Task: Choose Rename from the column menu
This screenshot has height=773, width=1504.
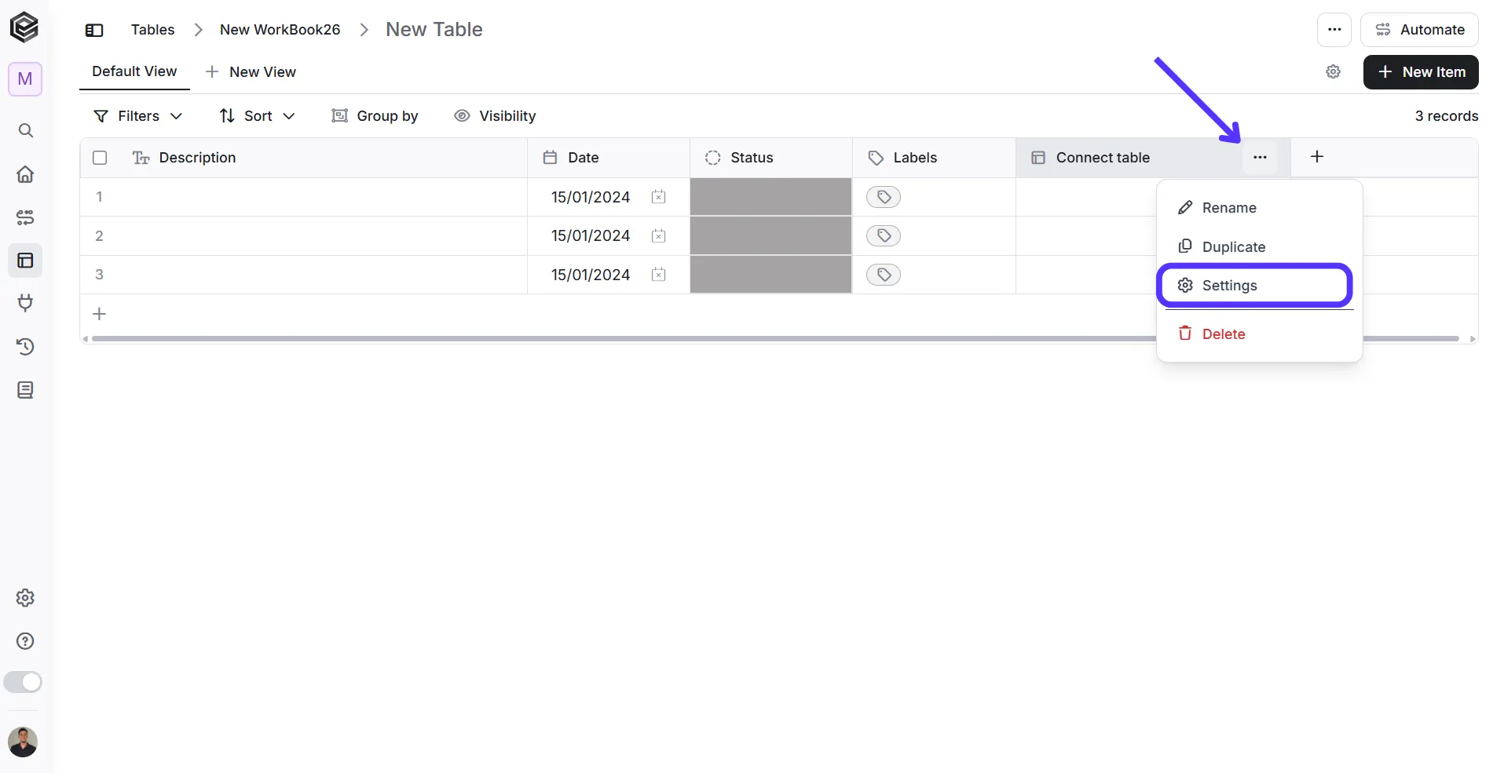Action: pos(1259,208)
